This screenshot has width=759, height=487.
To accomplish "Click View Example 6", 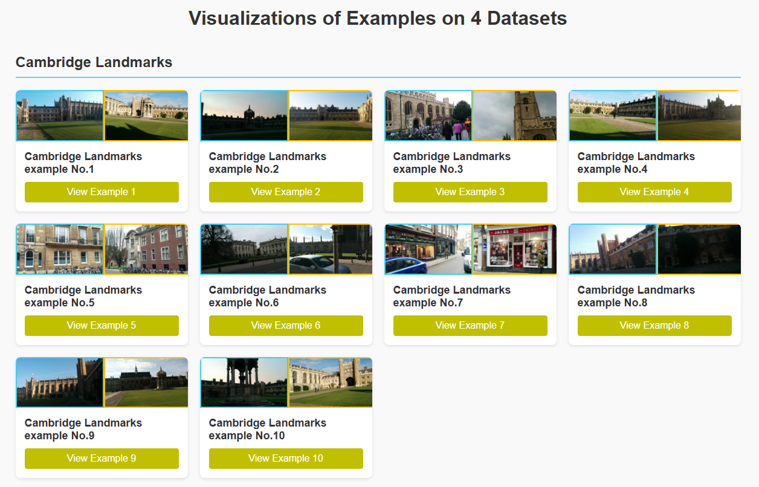I will pos(286,325).
